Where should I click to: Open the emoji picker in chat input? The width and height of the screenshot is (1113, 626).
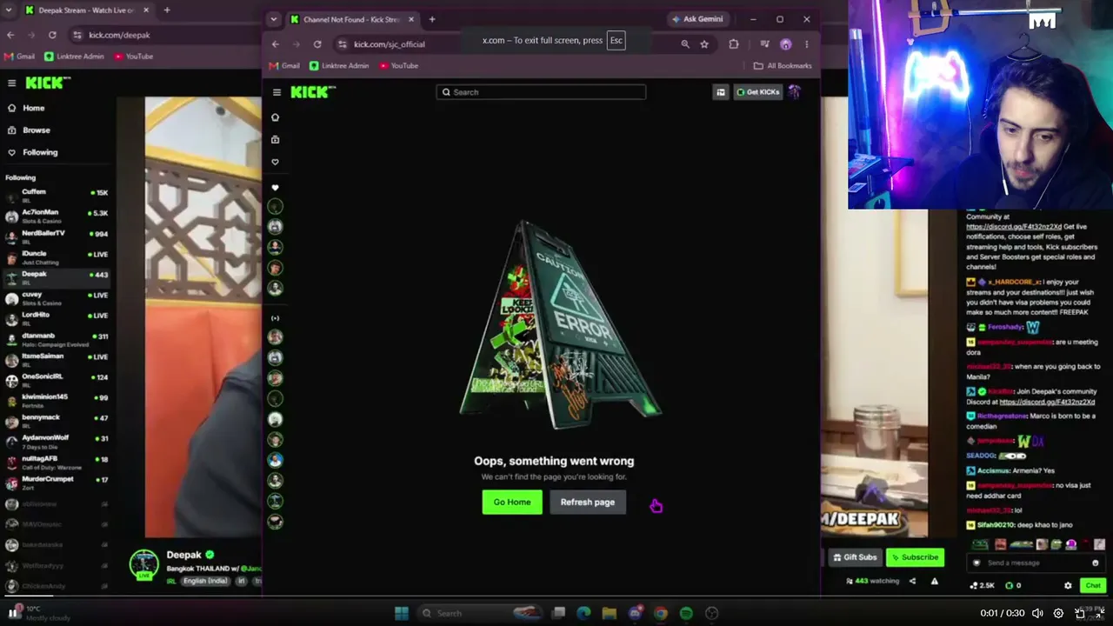coord(1096,563)
